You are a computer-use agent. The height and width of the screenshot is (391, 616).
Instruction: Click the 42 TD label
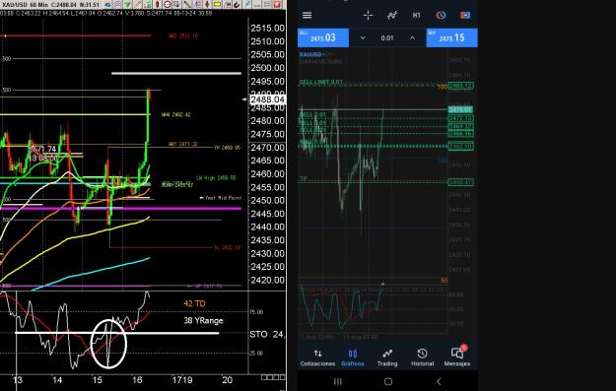click(194, 303)
